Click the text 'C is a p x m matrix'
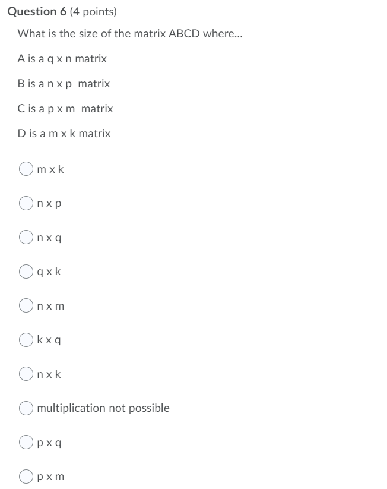Image resolution: width=387 pixels, height=489 pixels. coord(64,109)
